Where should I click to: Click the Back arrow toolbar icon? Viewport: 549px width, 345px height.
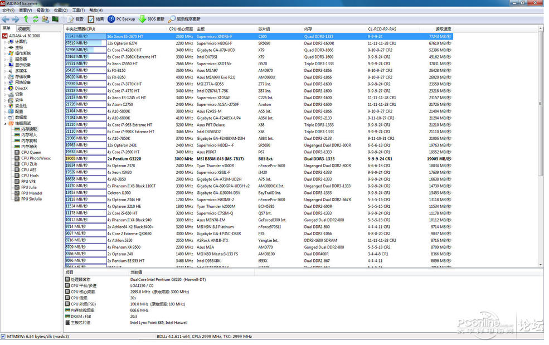point(6,19)
